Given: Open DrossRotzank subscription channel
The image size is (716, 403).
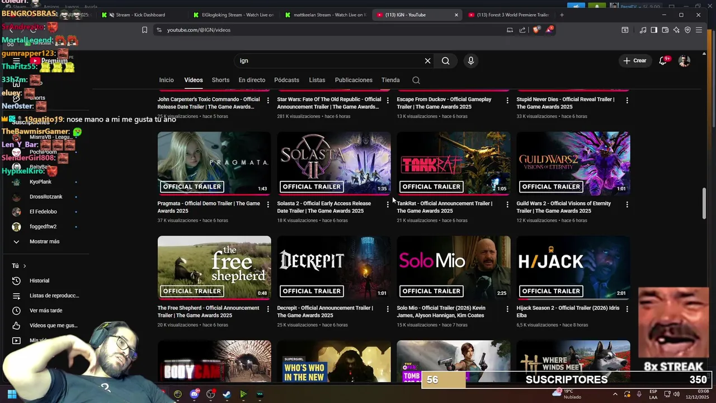Looking at the screenshot, I should pyautogui.click(x=45, y=197).
